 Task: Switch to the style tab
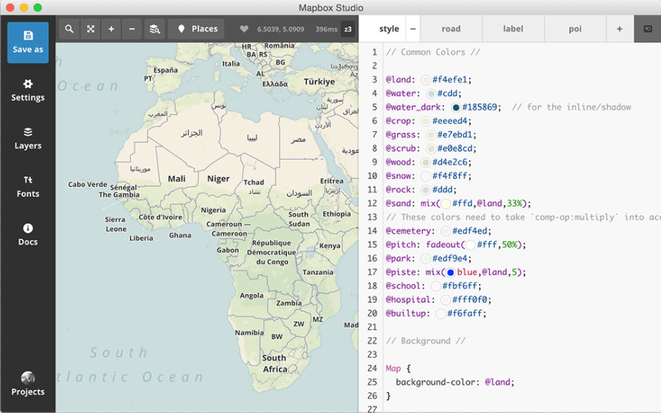[388, 29]
